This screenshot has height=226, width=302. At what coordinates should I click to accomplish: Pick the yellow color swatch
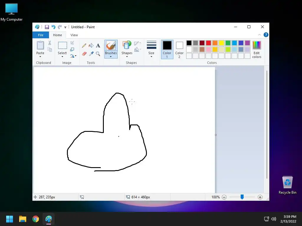221,43
